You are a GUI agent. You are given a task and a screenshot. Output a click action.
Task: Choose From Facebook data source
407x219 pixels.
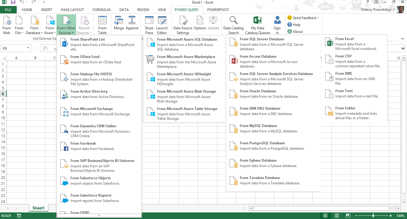pyautogui.click(x=99, y=146)
